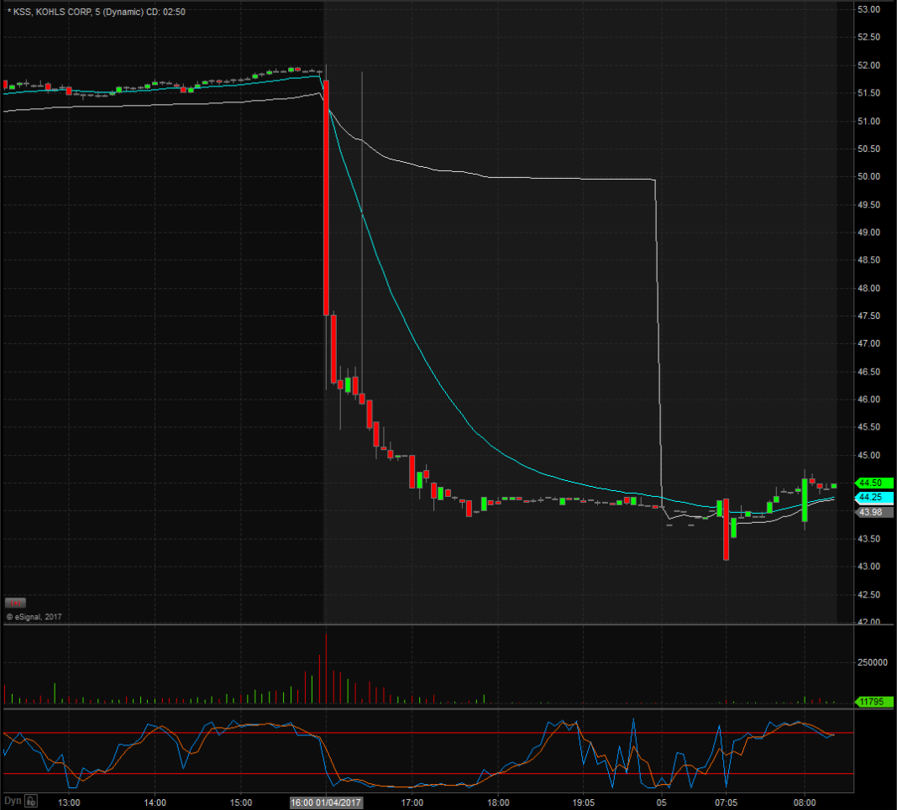The height and width of the screenshot is (810, 897).
Task: Click the 05 date label on the time axis
Action: point(663,802)
